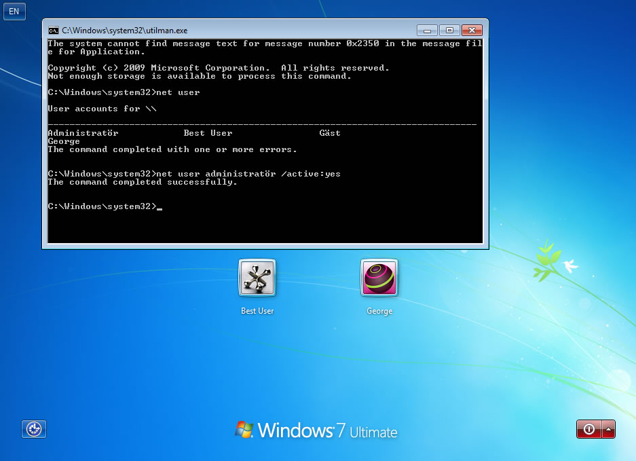Maximize the utilman.exe command window
Screen dimensions: 636x461
tap(449, 31)
